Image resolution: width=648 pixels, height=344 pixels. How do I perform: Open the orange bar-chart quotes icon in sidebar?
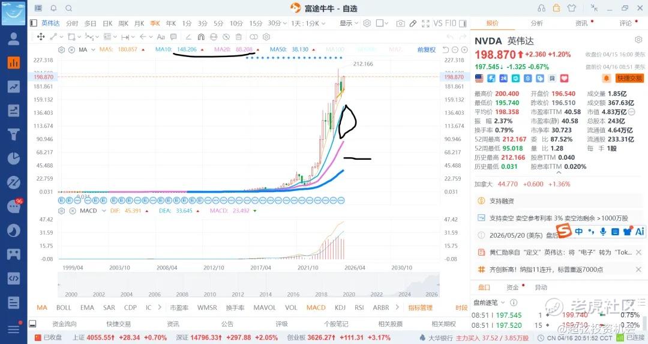14,62
